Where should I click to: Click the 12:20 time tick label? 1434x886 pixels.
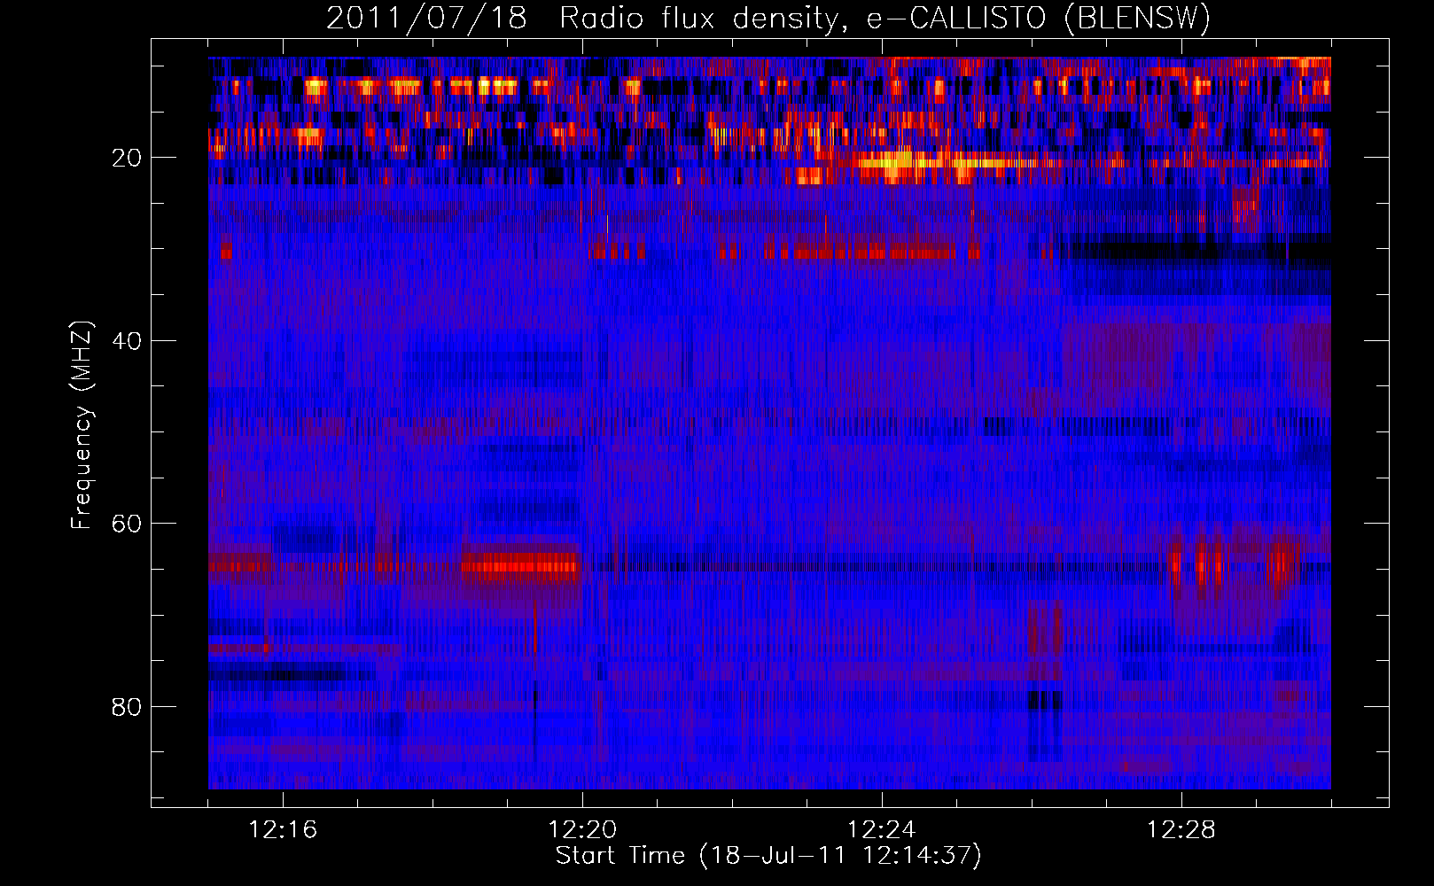(582, 830)
